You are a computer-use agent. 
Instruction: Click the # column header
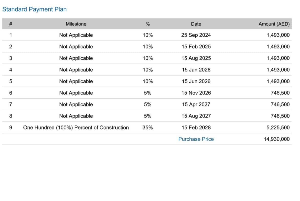click(x=11, y=24)
